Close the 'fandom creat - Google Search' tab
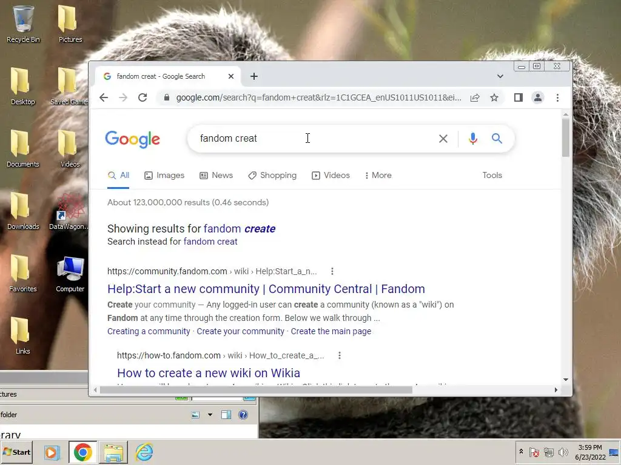This screenshot has width=621, height=465. tap(231, 76)
